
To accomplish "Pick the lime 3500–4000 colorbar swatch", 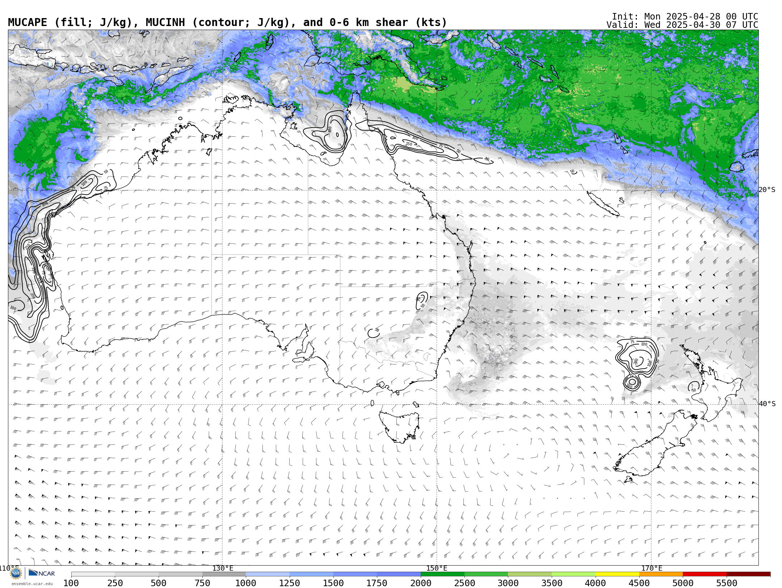I will (x=573, y=574).
